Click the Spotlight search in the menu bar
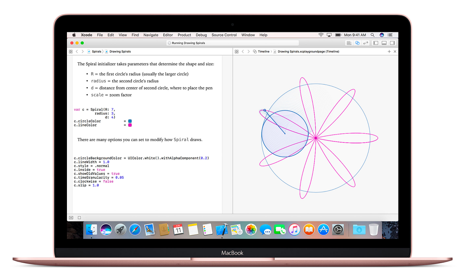This screenshot has width=467, height=276. click(372, 35)
